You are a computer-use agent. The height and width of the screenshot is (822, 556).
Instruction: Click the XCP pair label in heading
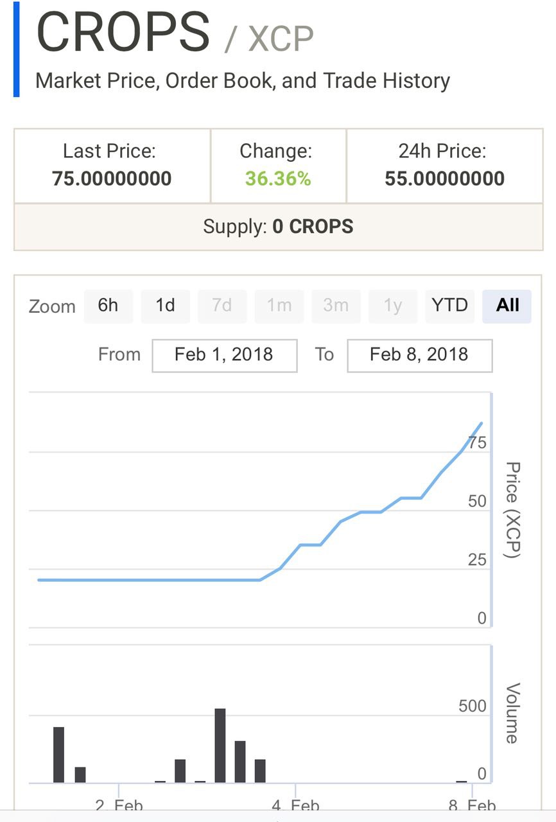tap(281, 39)
